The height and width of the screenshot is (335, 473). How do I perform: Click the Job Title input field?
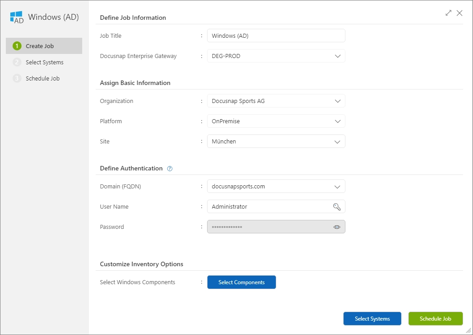click(276, 36)
